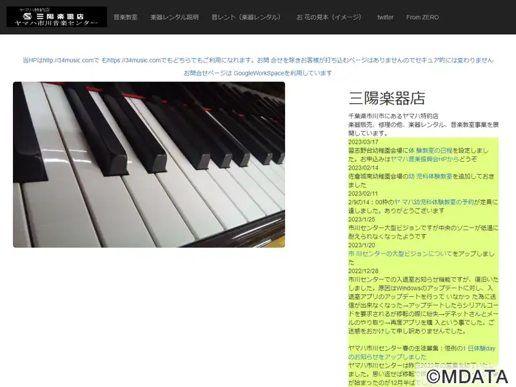Click the ©MDATA watermark
This screenshot has width=516, height=387.
468,376
